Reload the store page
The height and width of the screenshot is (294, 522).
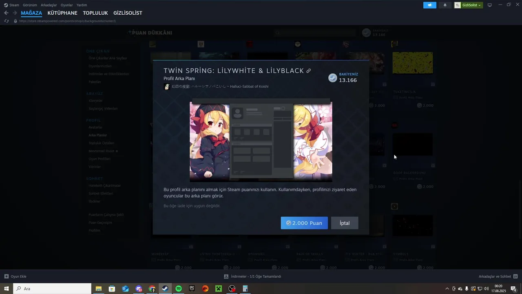coord(7,21)
